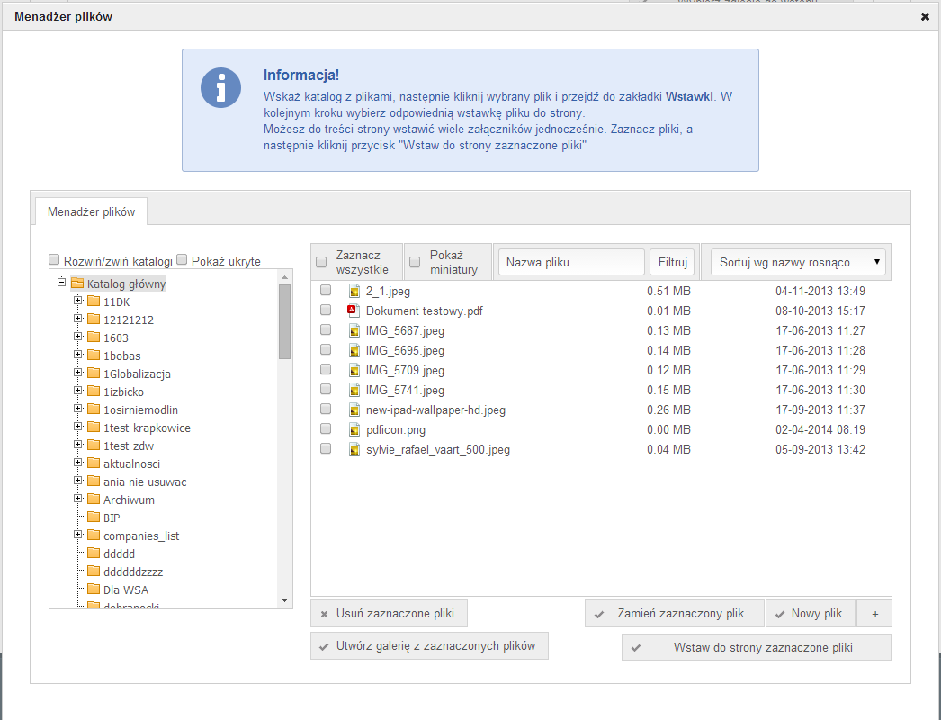This screenshot has width=941, height=720.
Task: Click the icon of new-ipad-wallpaper-hd.jpeg
Action: click(354, 410)
